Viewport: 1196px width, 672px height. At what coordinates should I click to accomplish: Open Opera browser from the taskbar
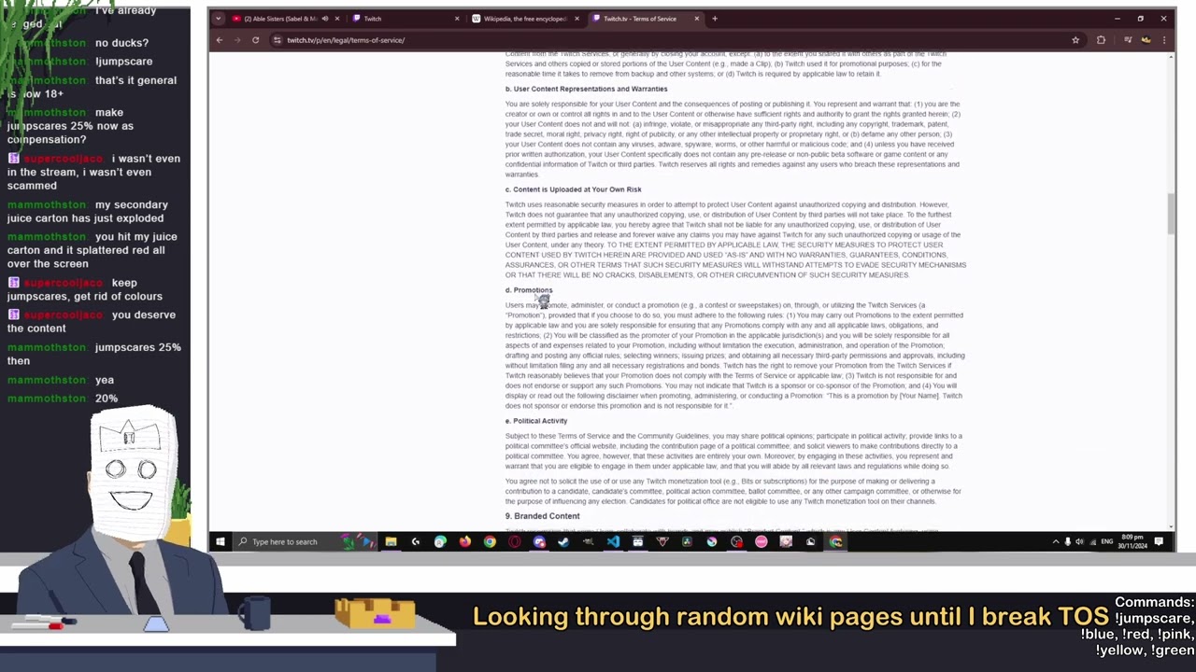(x=515, y=541)
